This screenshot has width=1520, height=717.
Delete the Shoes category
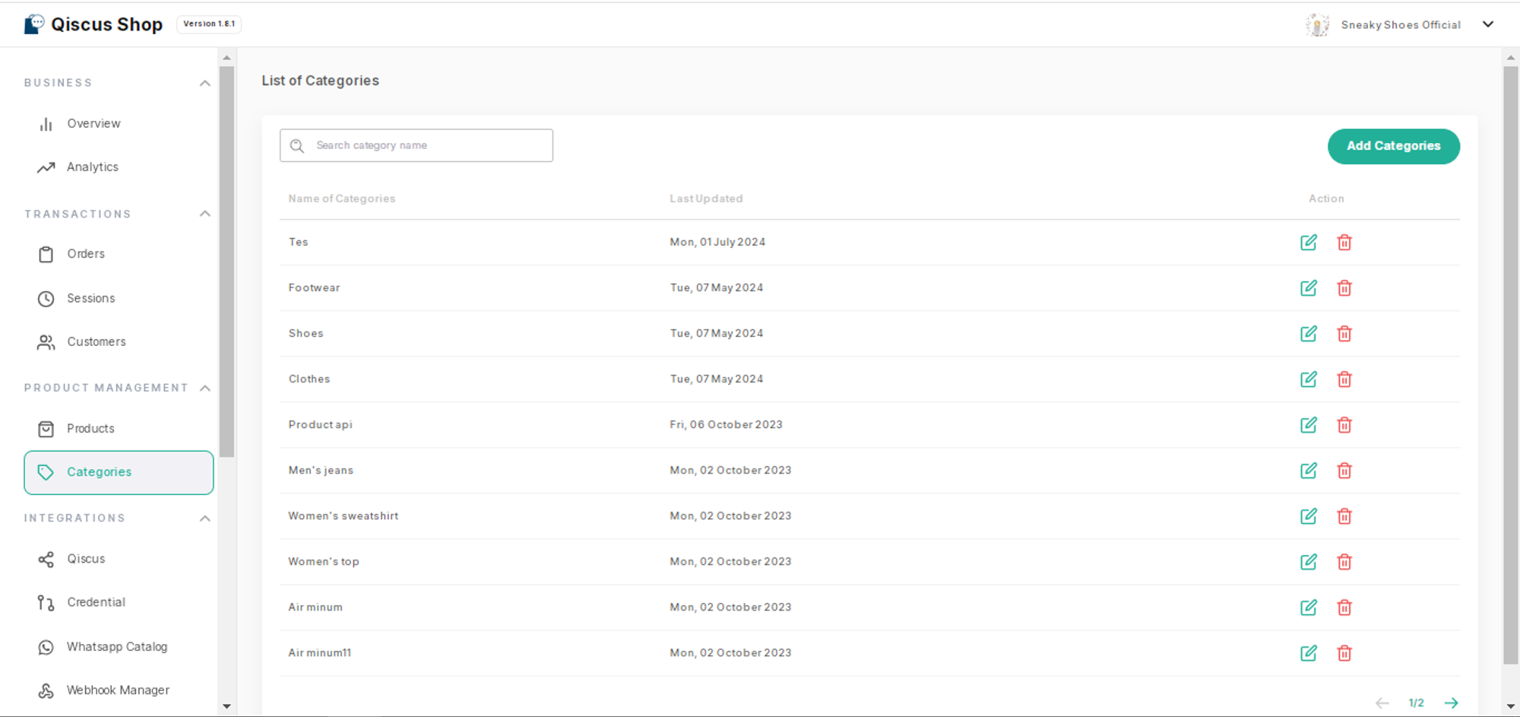(1344, 334)
